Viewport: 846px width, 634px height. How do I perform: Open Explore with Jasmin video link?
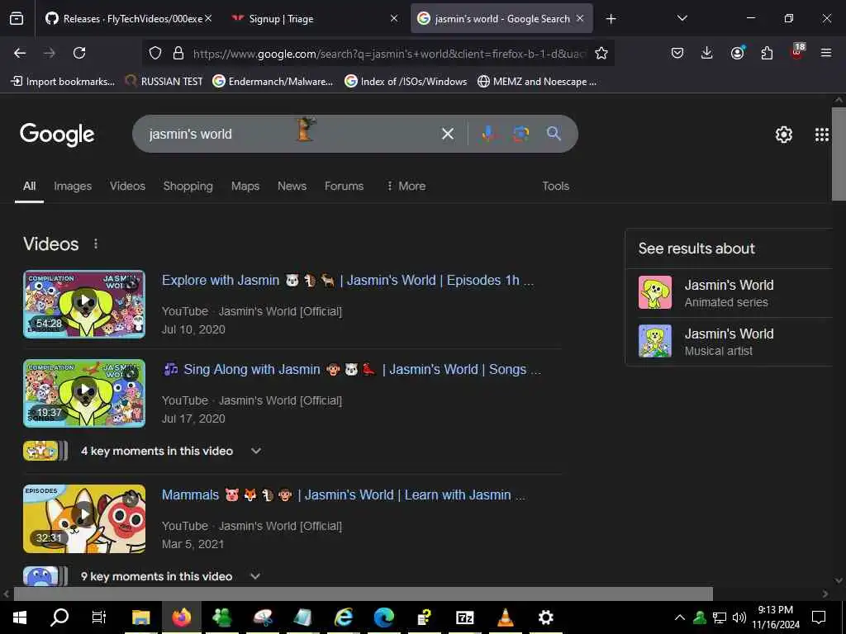[x=348, y=281]
